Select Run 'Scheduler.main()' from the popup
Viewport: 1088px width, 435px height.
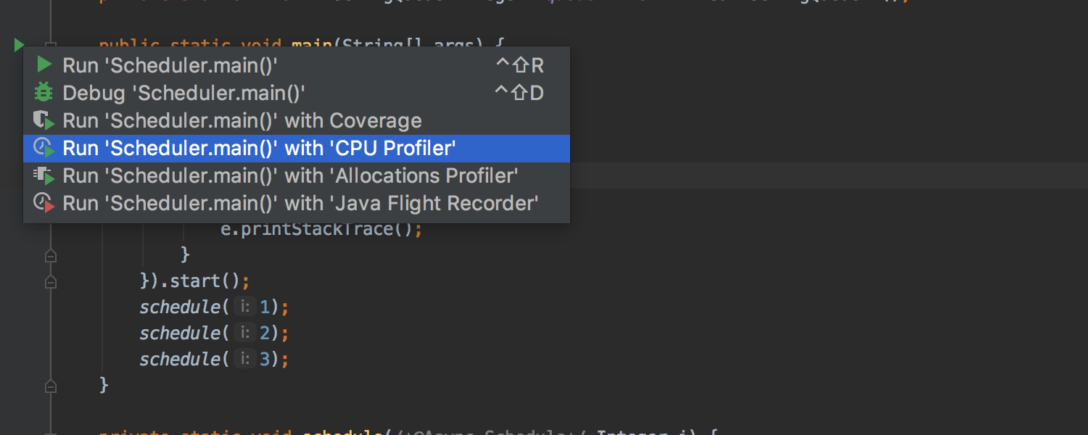(169, 65)
